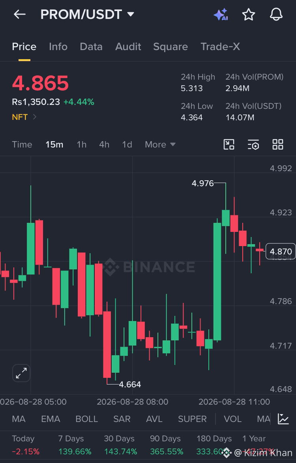Image resolution: width=296 pixels, height=463 pixels.
Task: Enable the SUPER indicator
Action: tap(192, 419)
